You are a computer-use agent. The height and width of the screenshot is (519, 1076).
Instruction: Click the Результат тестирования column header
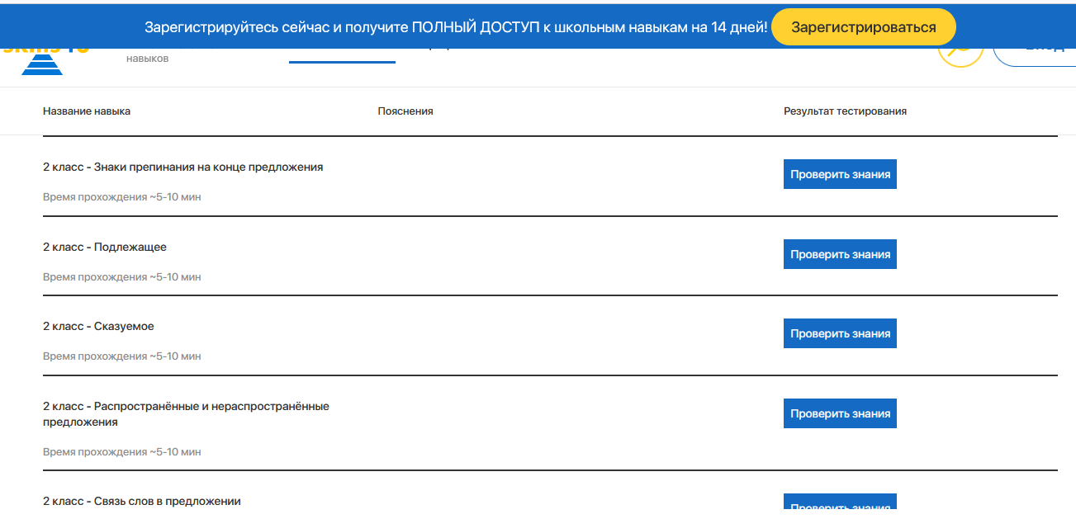pyautogui.click(x=845, y=111)
